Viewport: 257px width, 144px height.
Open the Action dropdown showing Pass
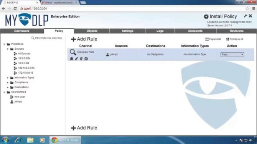point(232,55)
